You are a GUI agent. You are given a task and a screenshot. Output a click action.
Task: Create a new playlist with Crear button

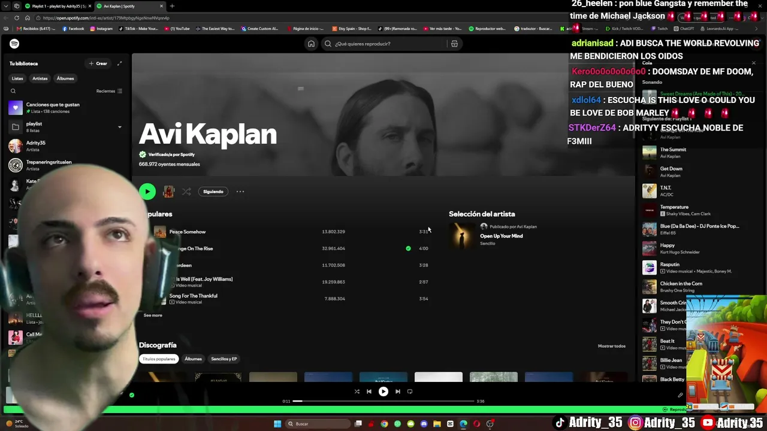point(98,63)
